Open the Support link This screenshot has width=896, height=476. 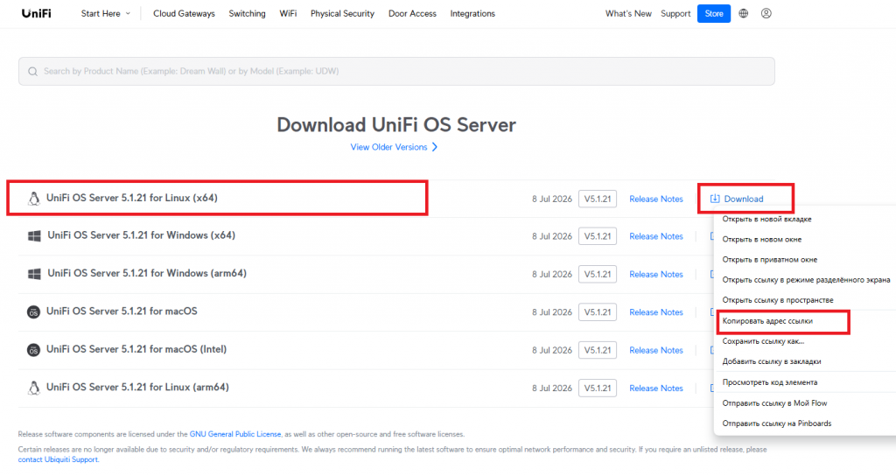tap(675, 13)
